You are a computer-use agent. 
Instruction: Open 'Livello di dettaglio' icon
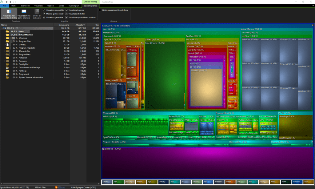tap(36, 12)
